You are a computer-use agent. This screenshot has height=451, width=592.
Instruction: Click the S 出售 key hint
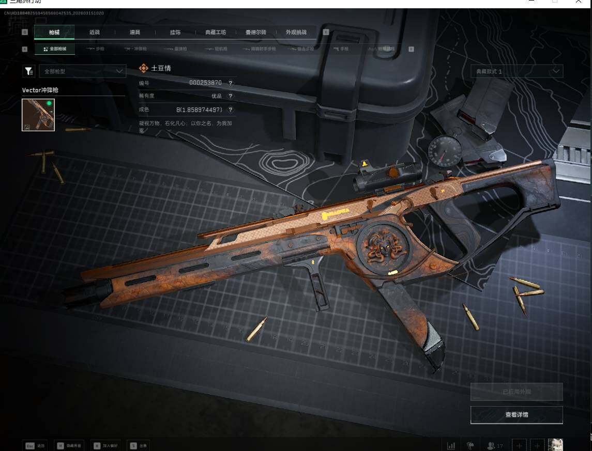point(139,446)
